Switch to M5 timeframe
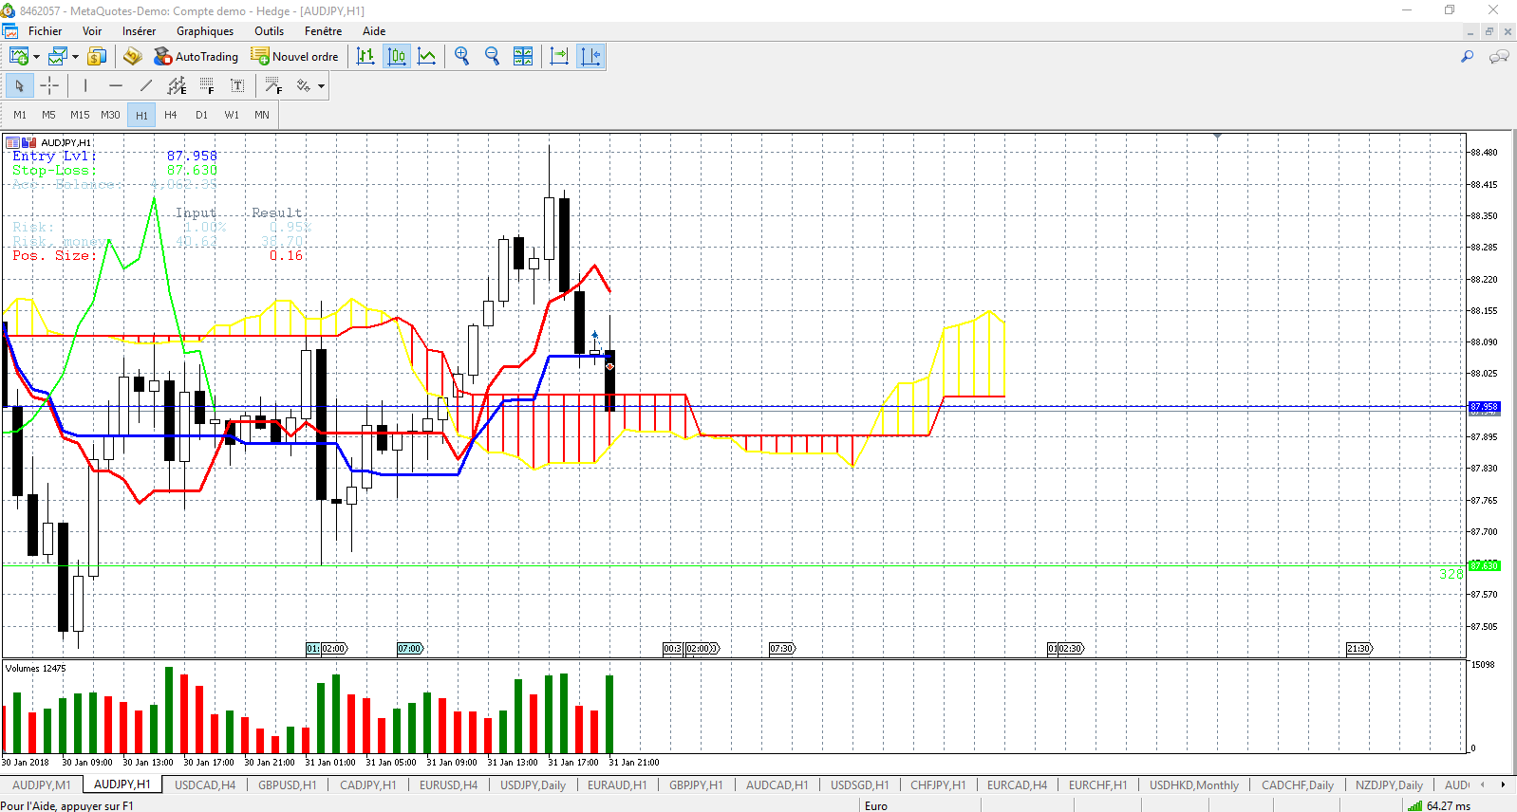 48,115
